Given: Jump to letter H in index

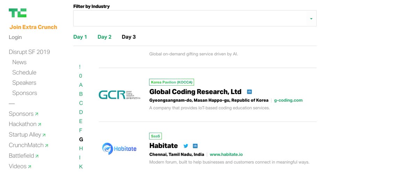Looking at the screenshot, I should (81, 148).
